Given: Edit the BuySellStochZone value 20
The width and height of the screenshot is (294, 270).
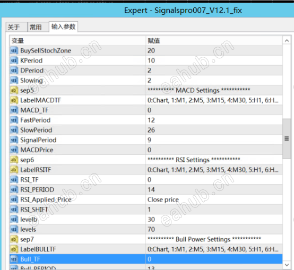Looking at the screenshot, I should [214, 50].
